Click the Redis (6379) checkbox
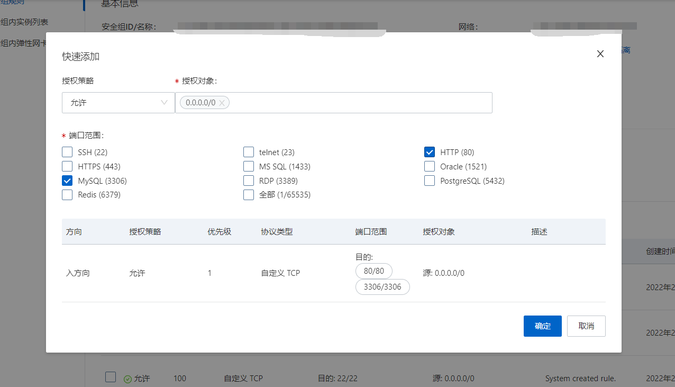Viewport: 675px width, 387px height. (67, 194)
